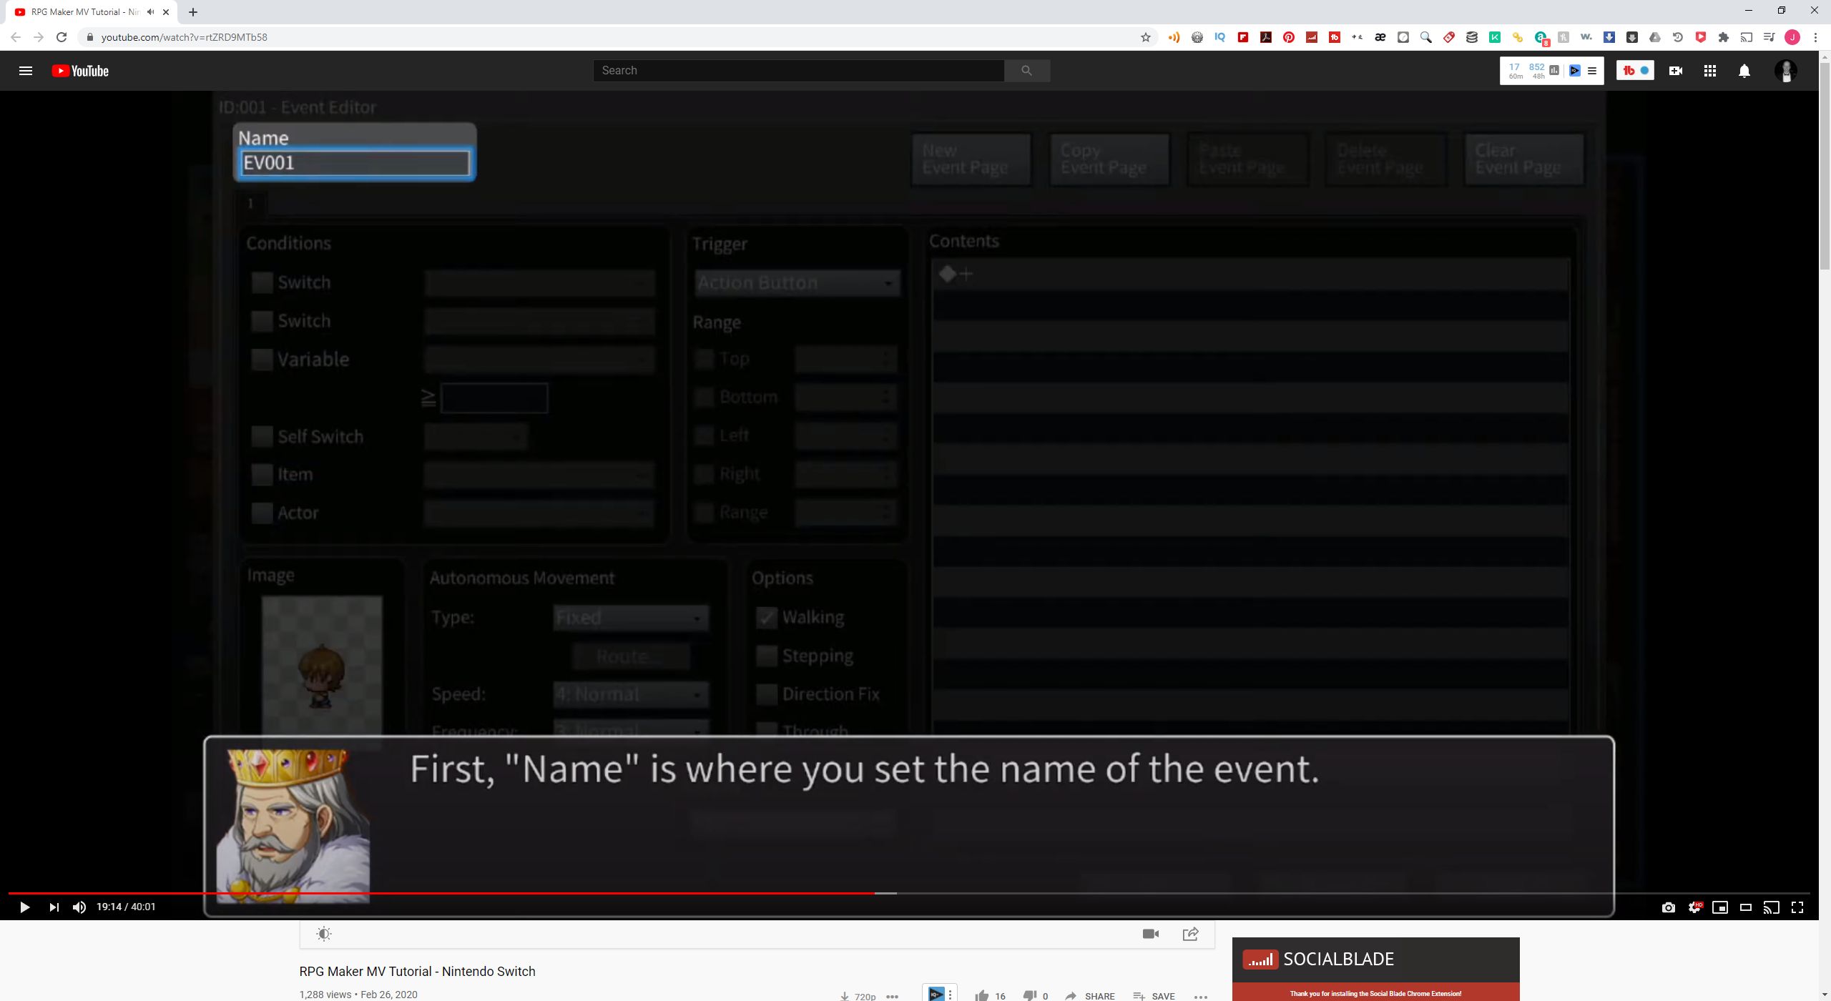Open the Chrome profile J avatar
The height and width of the screenshot is (1001, 1831).
1792,37
